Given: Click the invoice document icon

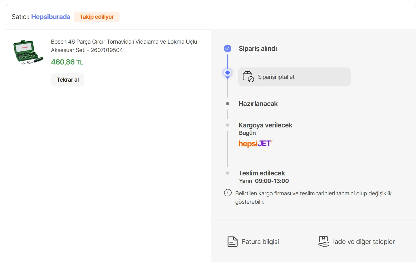Looking at the screenshot, I should coord(233,242).
